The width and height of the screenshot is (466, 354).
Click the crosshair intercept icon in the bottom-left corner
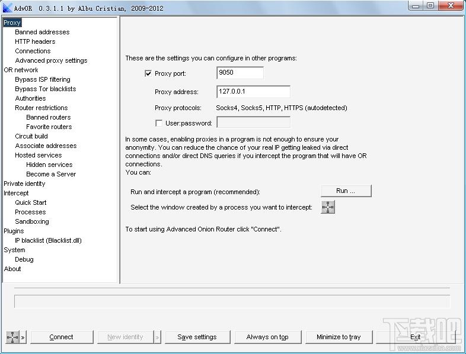12,337
